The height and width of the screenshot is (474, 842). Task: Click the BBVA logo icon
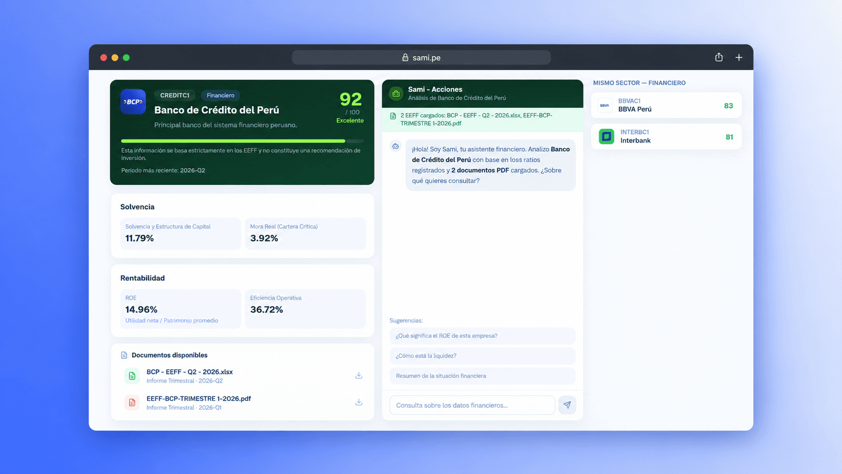[x=605, y=105]
